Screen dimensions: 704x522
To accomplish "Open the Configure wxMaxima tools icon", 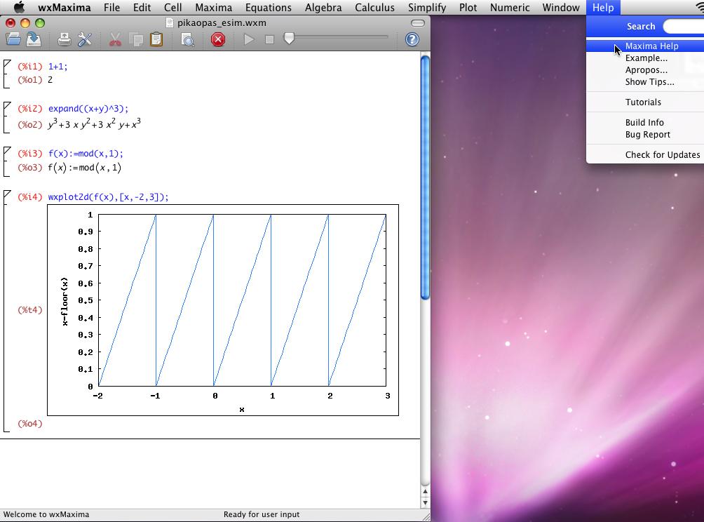I will click(84, 39).
